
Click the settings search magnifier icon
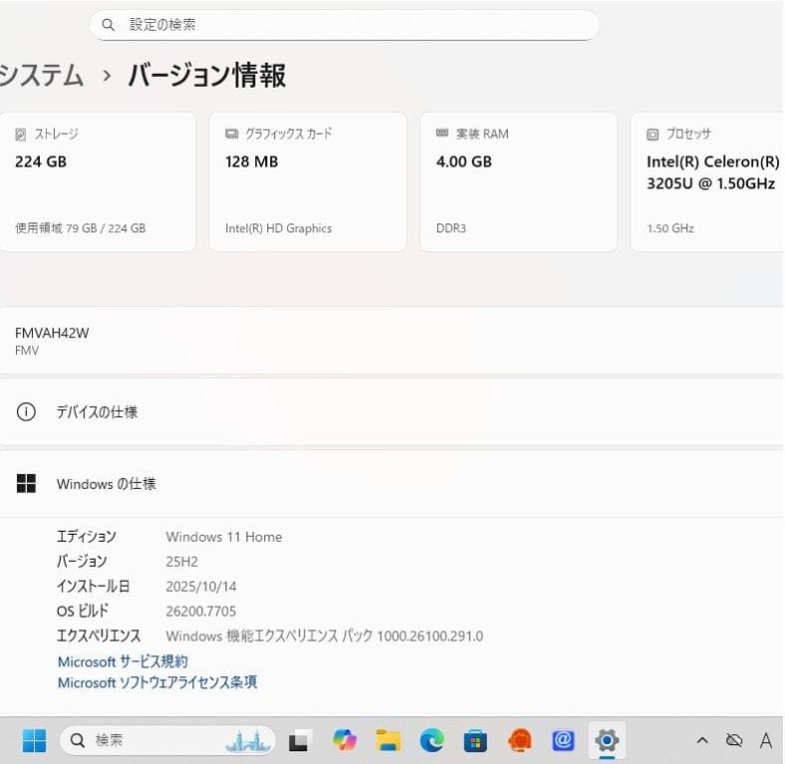click(108, 25)
